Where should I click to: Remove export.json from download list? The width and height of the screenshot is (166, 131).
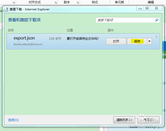coord(157,37)
